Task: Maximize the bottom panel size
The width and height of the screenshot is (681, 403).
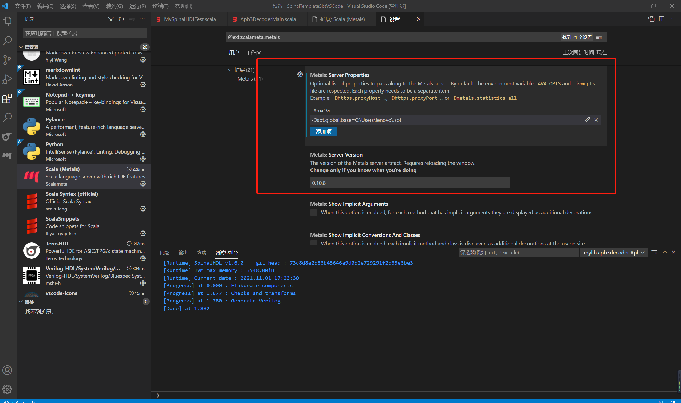Action: click(x=665, y=252)
